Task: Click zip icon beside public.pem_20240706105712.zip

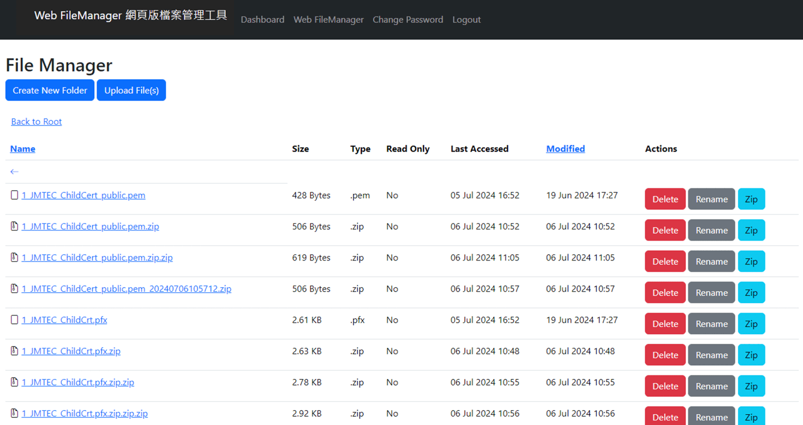Action: 15,289
